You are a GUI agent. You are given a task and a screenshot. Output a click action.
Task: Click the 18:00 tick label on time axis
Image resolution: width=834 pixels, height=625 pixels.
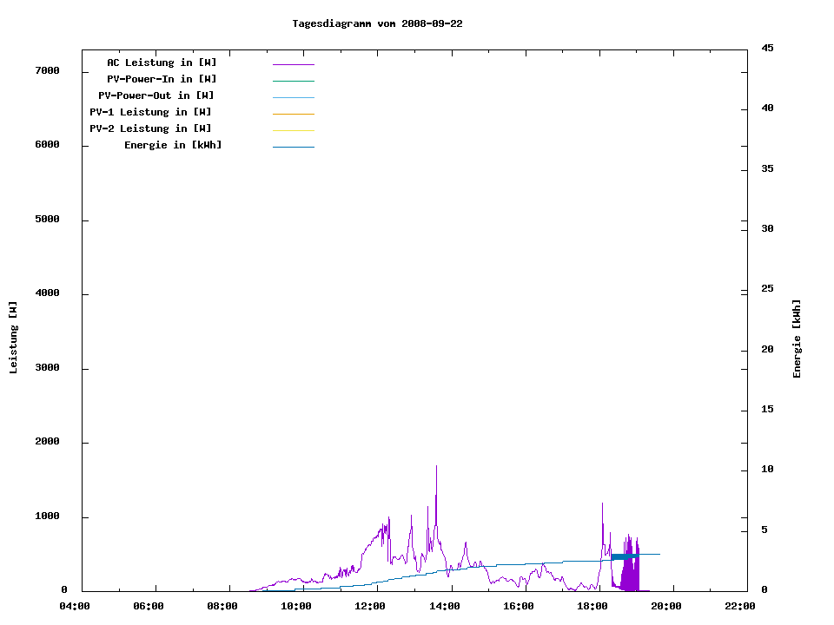(x=592, y=606)
